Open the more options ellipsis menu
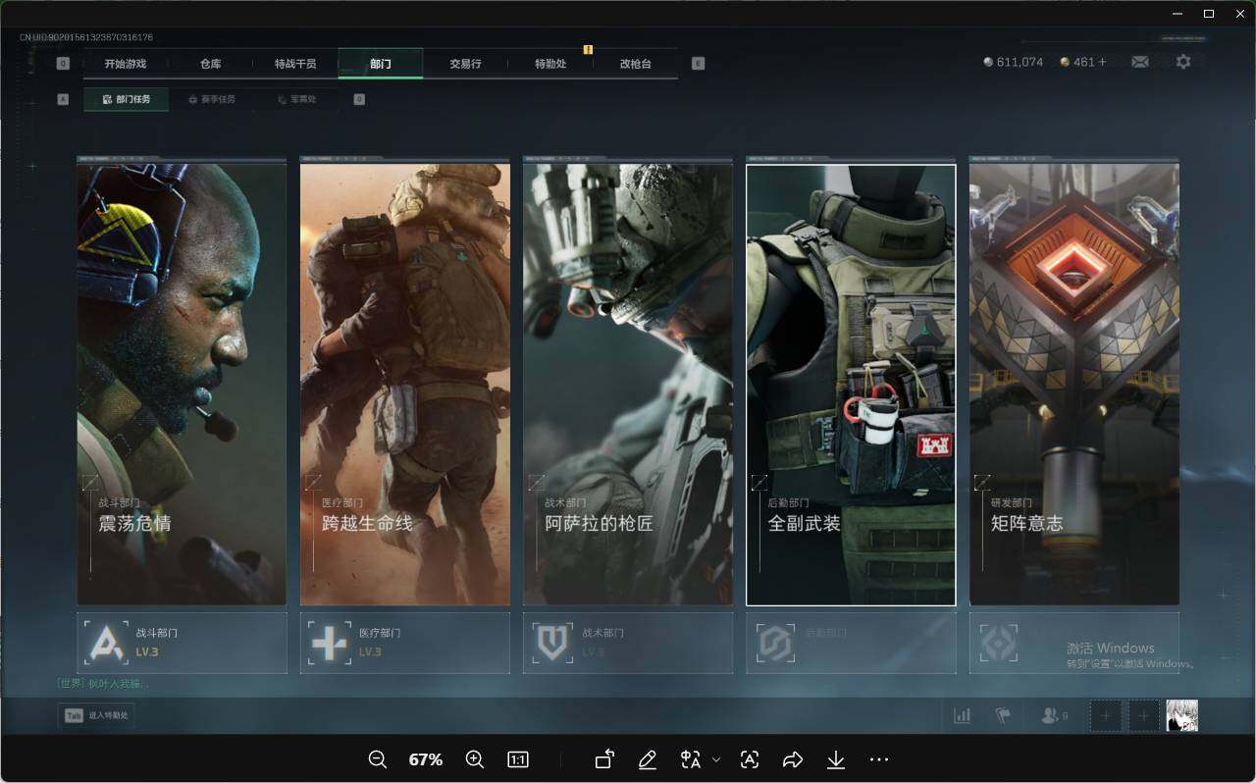This screenshot has height=783, width=1256. click(x=878, y=759)
